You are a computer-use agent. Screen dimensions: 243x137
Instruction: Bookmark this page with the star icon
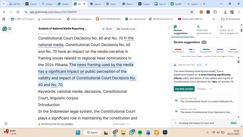[x=192, y=12]
